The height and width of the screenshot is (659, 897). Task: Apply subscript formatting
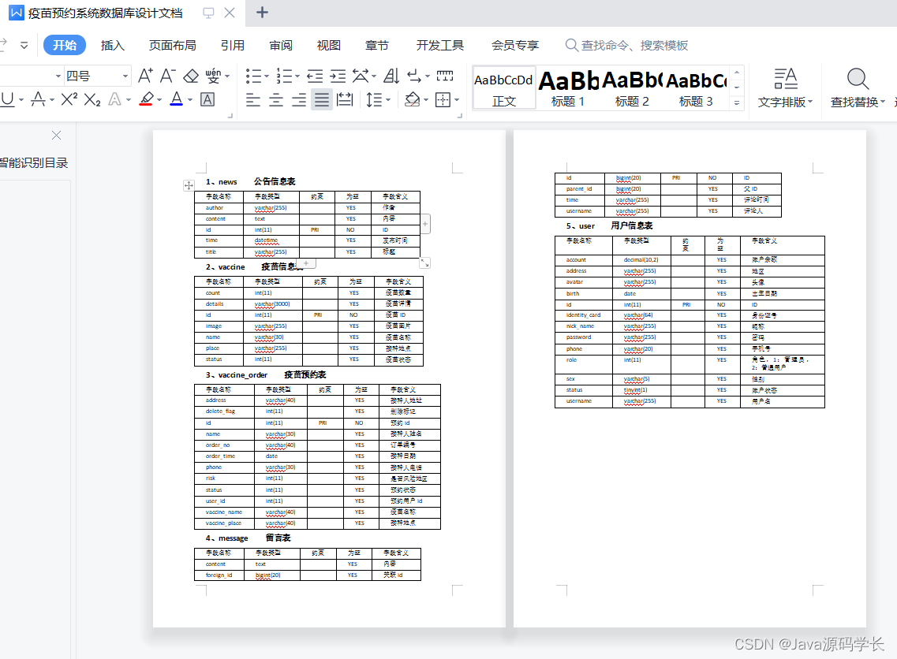92,99
